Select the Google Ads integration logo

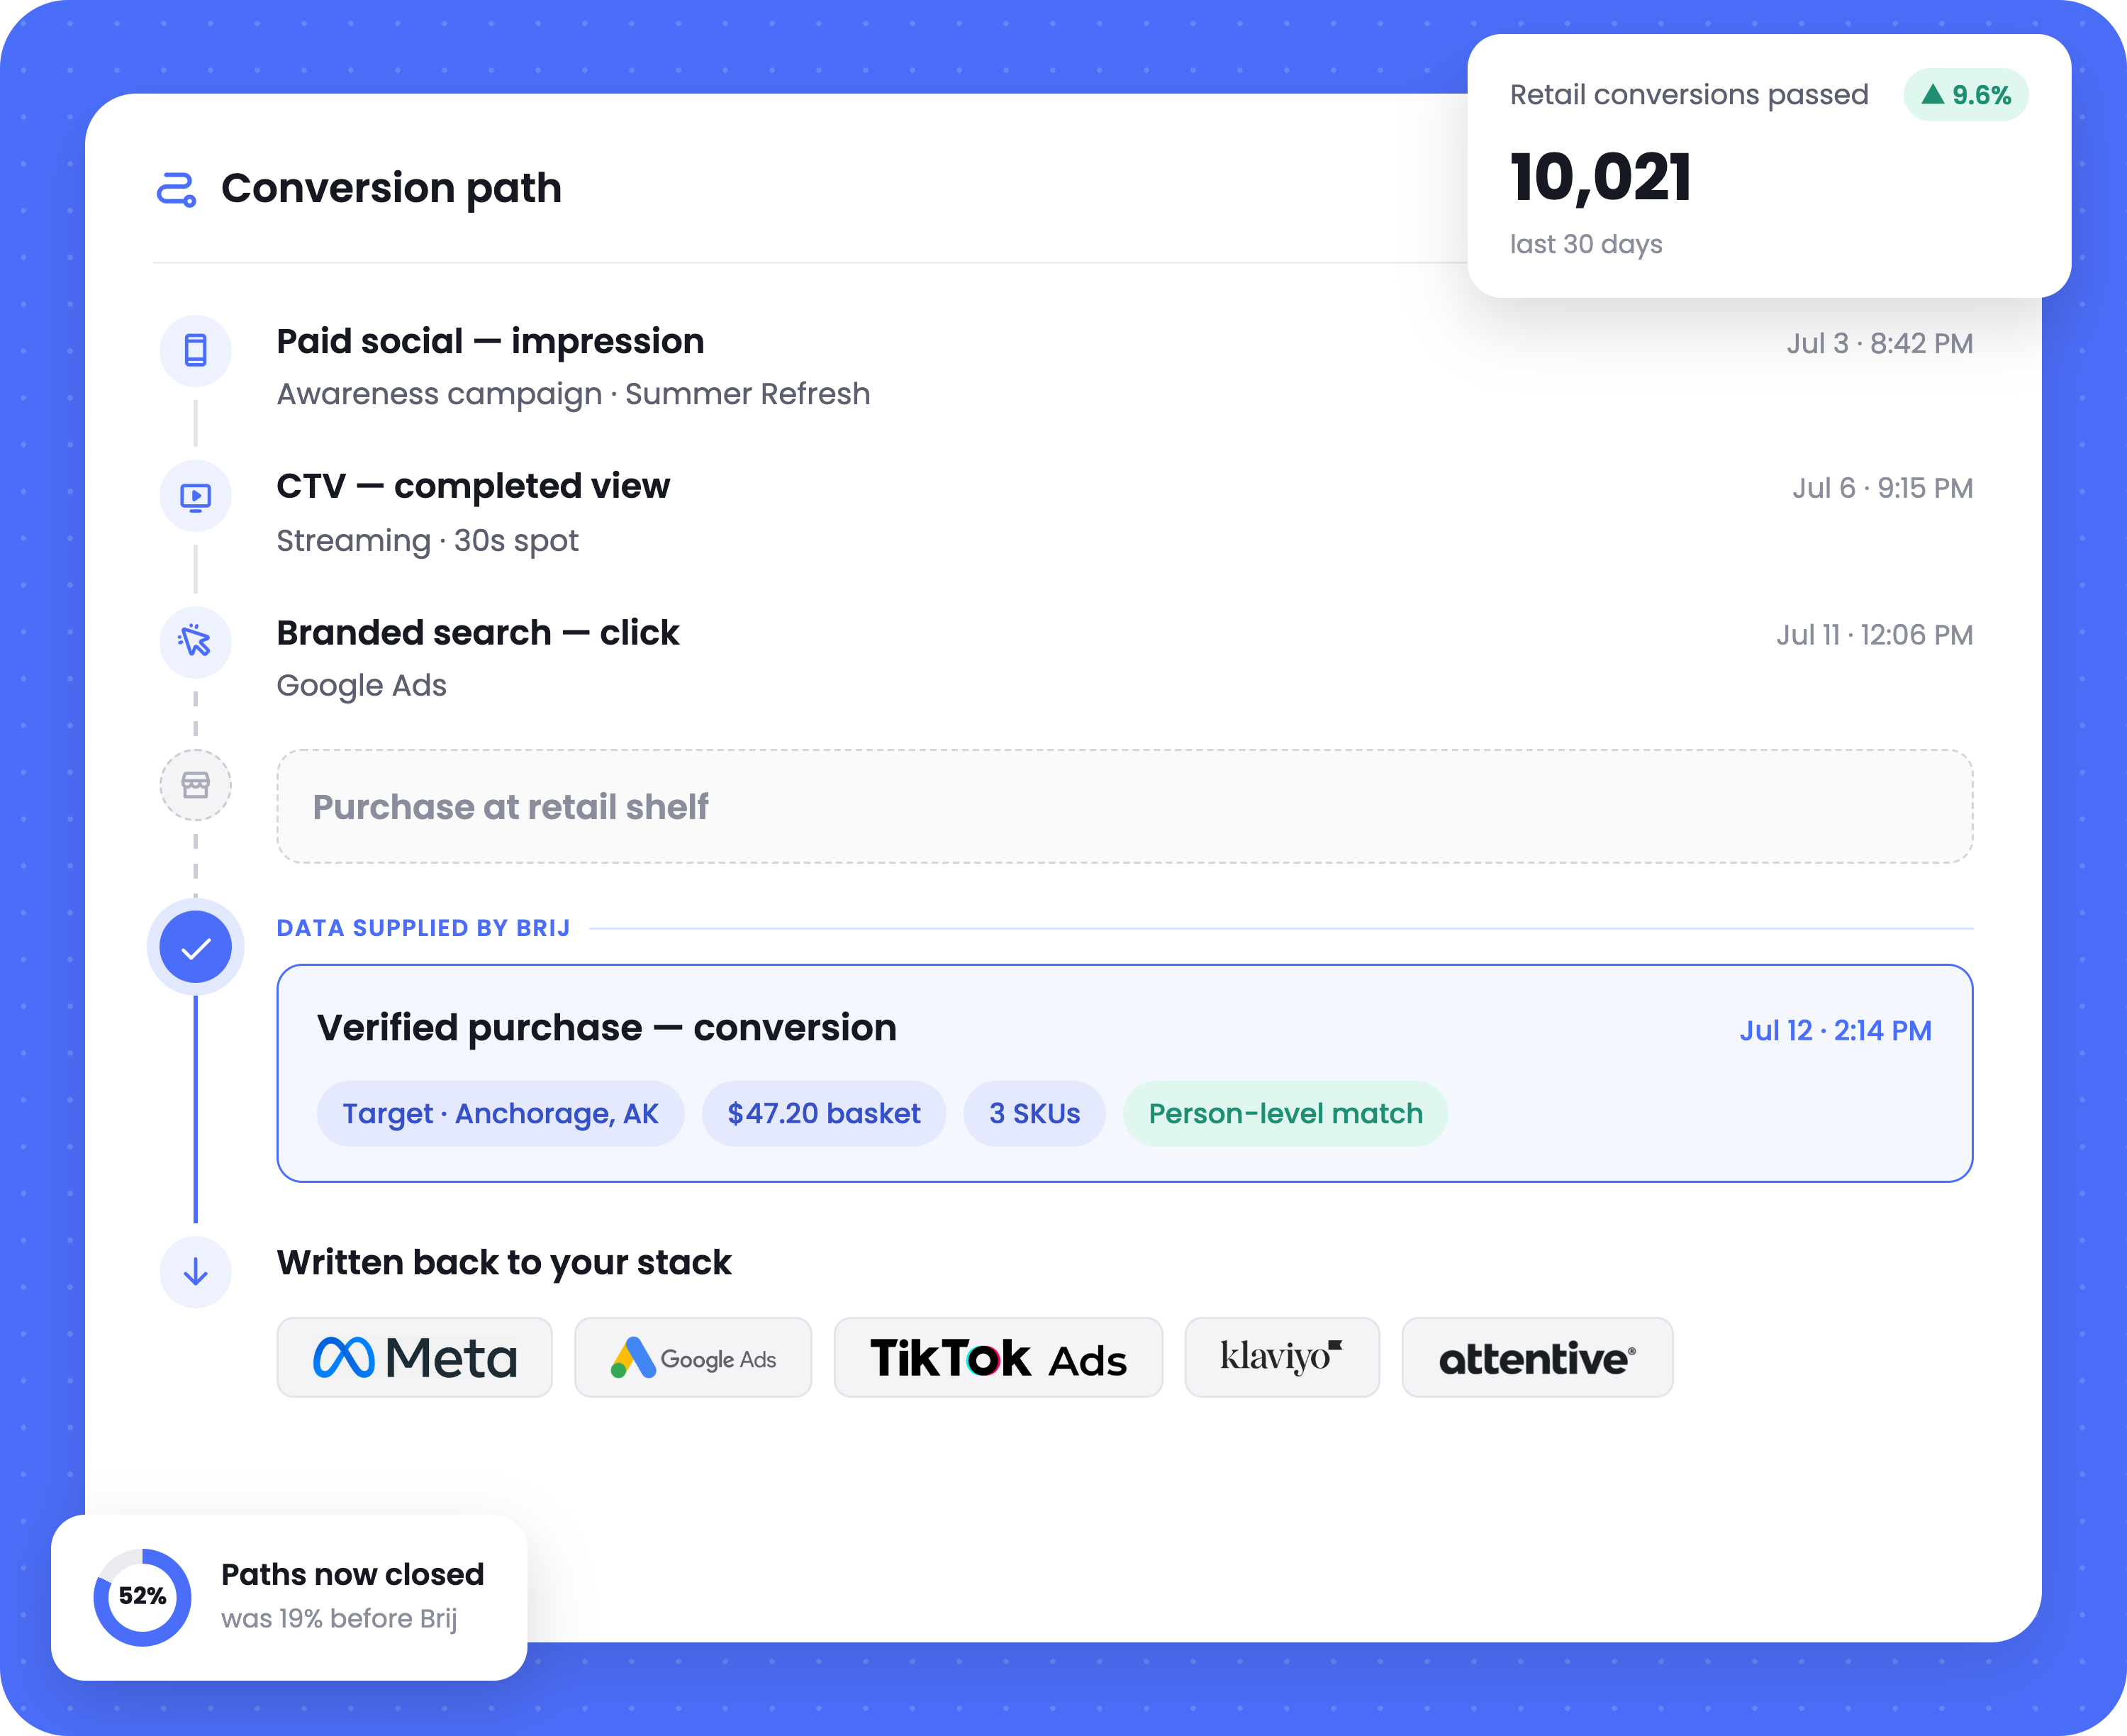[x=693, y=1357]
